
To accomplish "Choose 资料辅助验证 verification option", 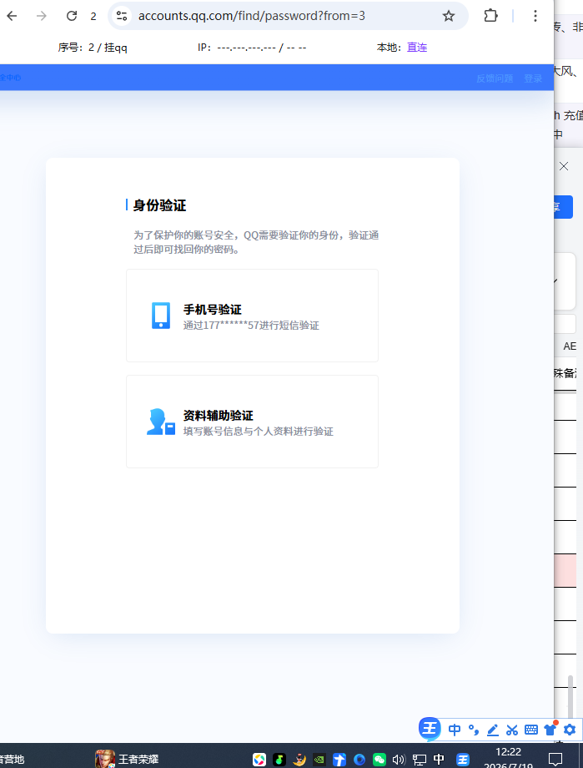I will [x=252, y=422].
